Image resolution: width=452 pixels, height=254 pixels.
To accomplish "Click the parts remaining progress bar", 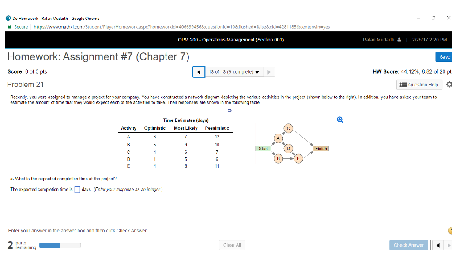I will [60, 245].
